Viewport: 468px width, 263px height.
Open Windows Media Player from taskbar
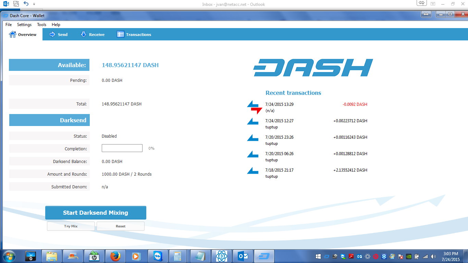point(136,256)
